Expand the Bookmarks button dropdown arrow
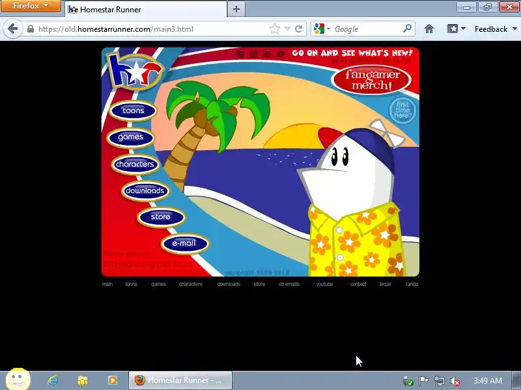This screenshot has width=521, height=390. click(463, 29)
